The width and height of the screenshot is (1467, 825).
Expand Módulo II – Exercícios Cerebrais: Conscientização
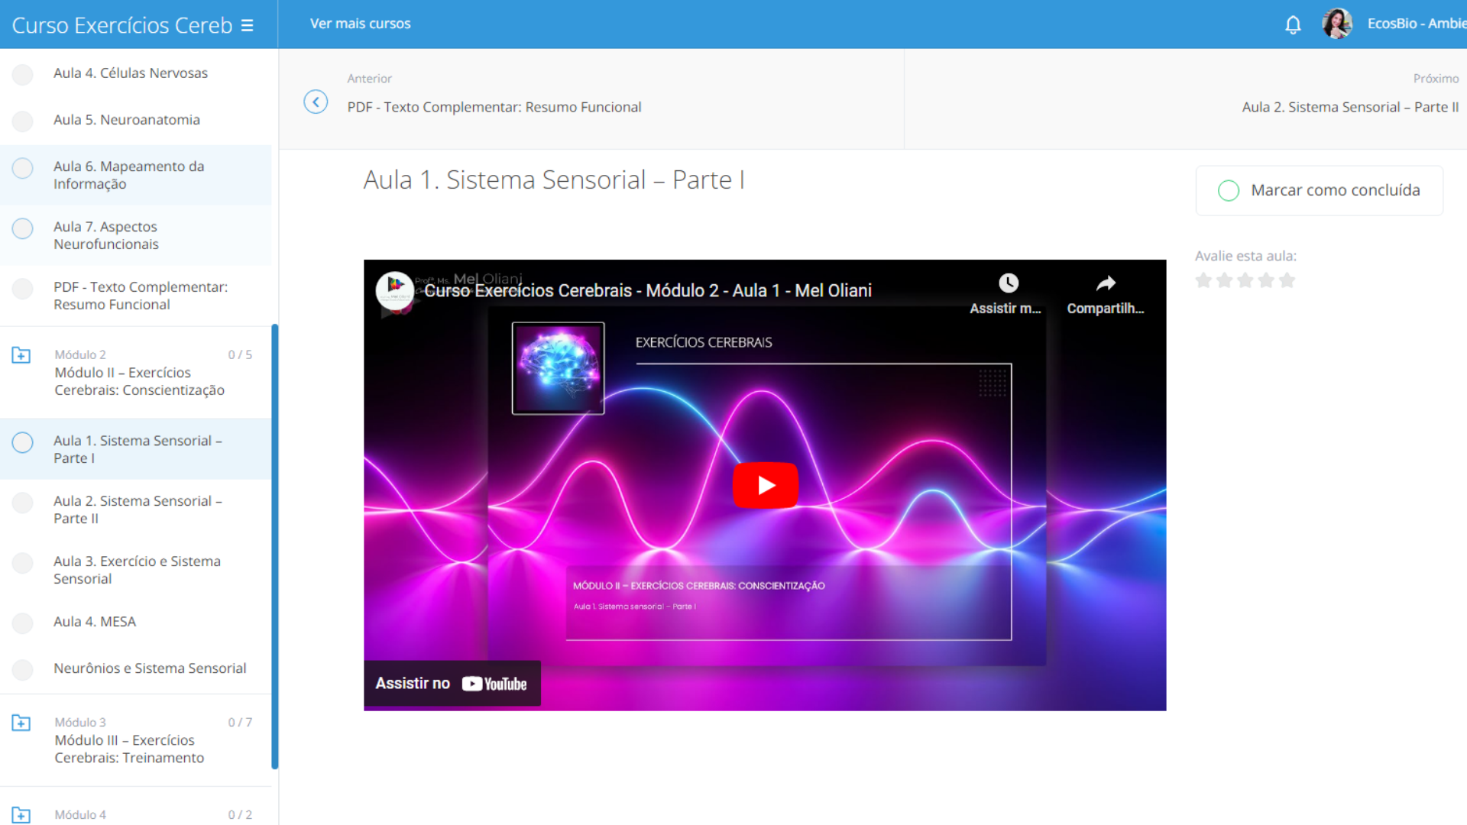pyautogui.click(x=139, y=381)
